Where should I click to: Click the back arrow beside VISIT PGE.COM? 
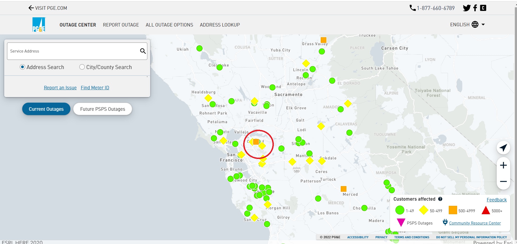31,8
